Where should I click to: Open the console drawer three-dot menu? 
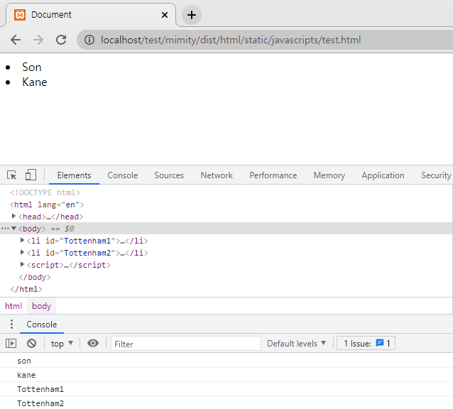coord(11,324)
